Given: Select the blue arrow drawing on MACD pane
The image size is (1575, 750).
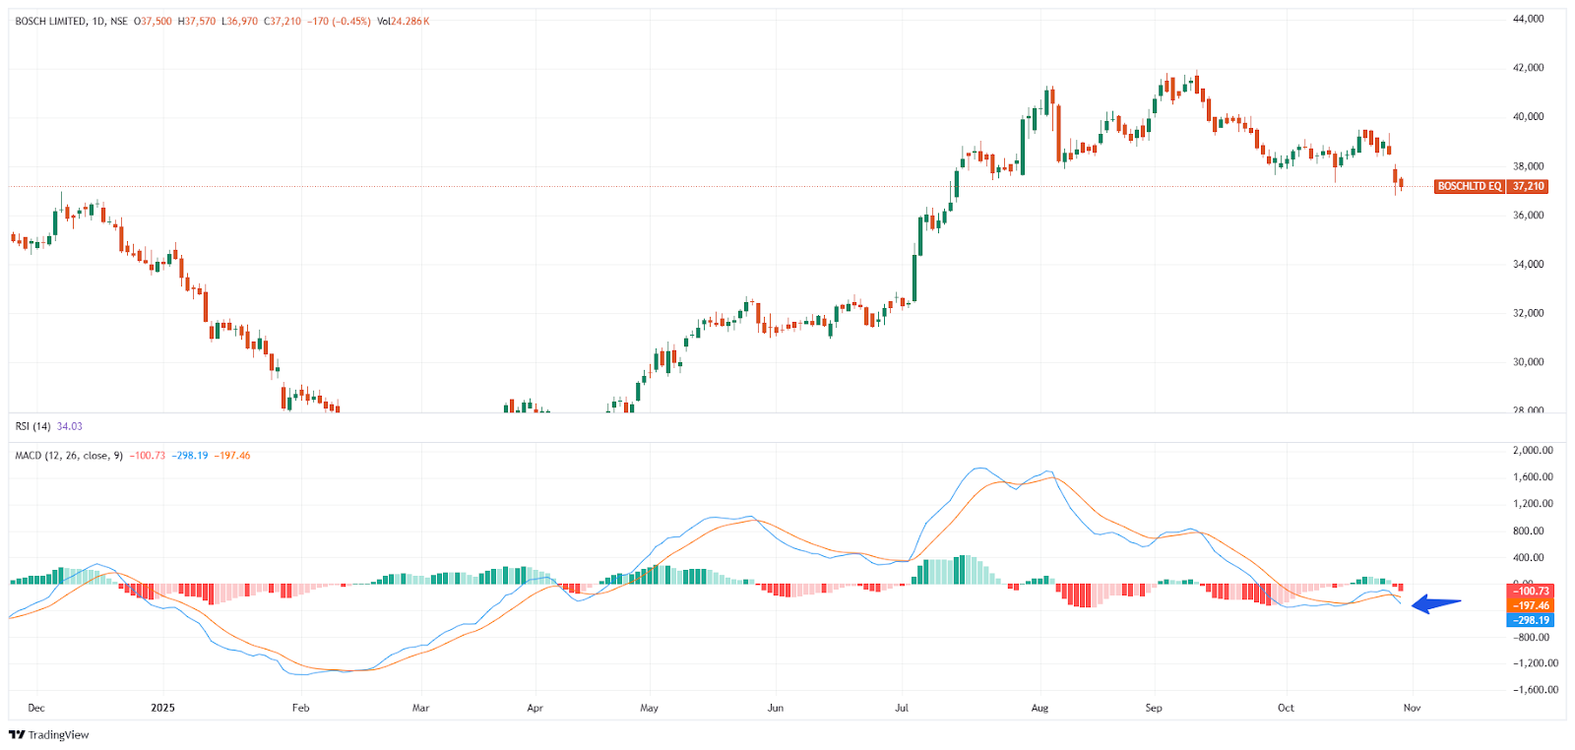Looking at the screenshot, I should pyautogui.click(x=1437, y=604).
